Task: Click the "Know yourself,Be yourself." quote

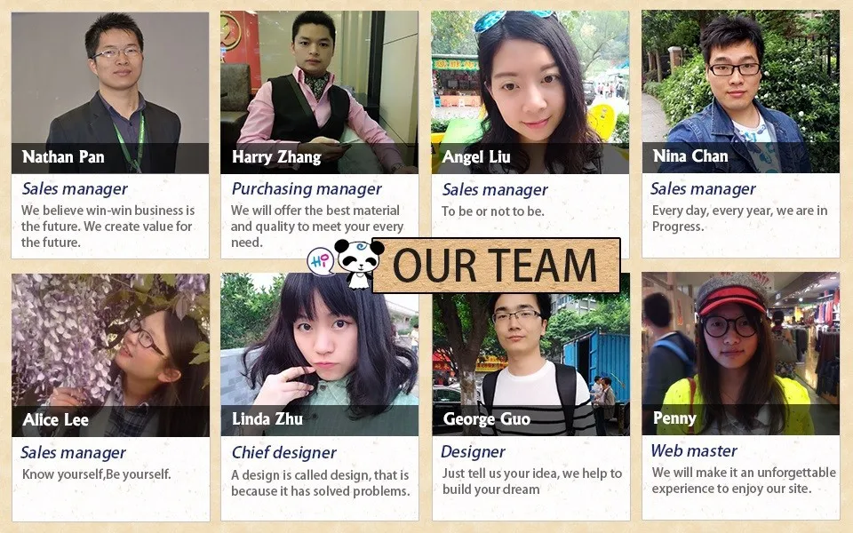Action: tap(96, 474)
